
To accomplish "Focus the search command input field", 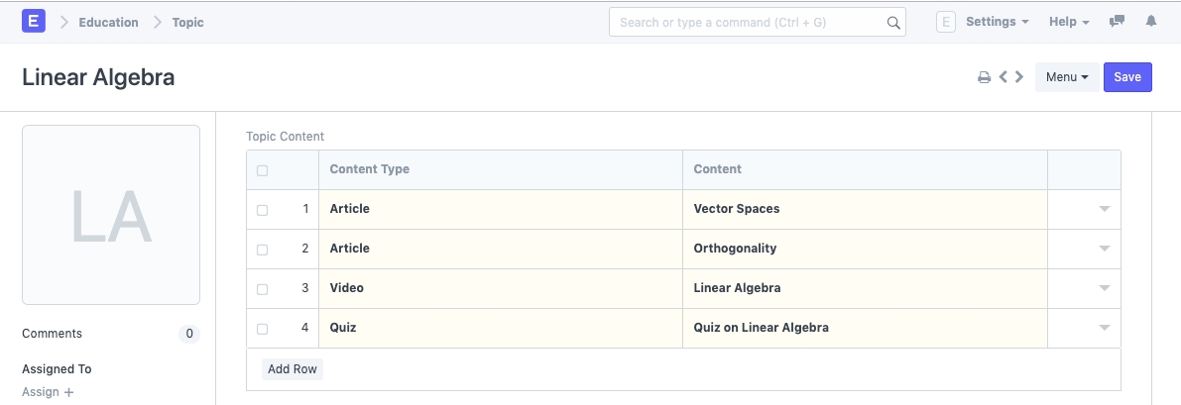I will tap(749, 22).
